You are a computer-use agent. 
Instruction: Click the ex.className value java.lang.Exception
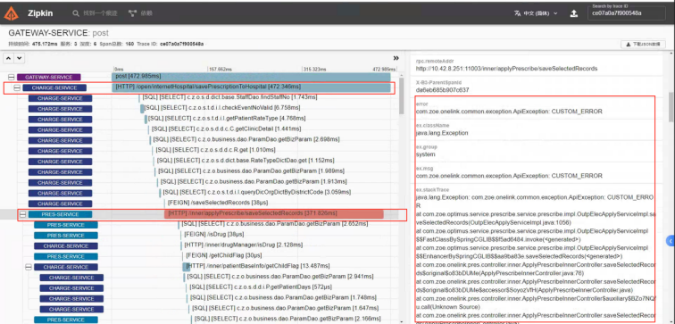(442, 133)
